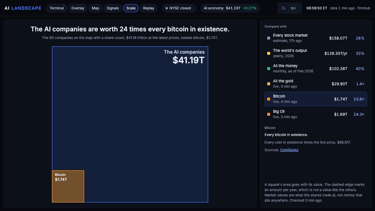The image size is (375, 211).
Task: Open the CoinGecko source link
Action: tap(289, 150)
